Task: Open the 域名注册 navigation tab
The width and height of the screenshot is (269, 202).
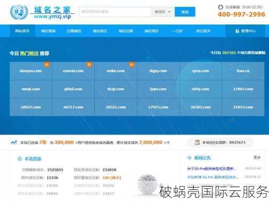Action: point(126,31)
